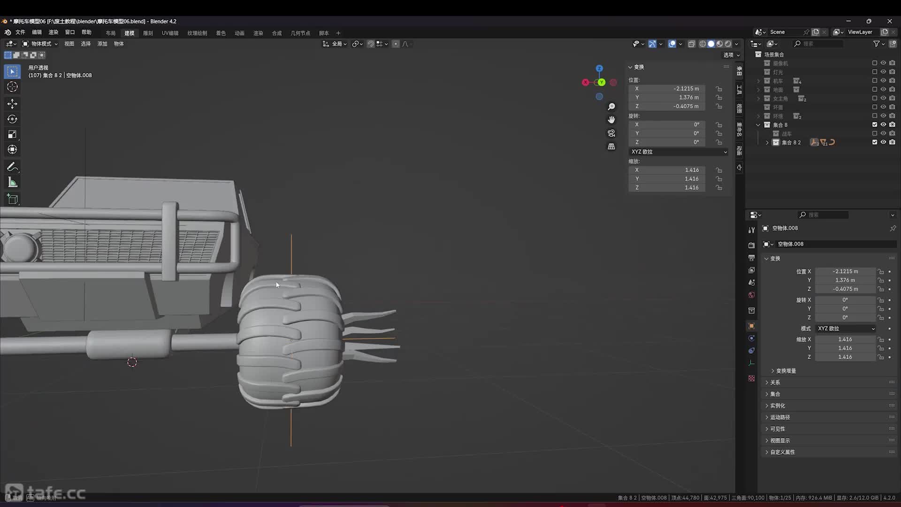
Task: Pin the 空物体.008 properties panel
Action: coord(893,228)
